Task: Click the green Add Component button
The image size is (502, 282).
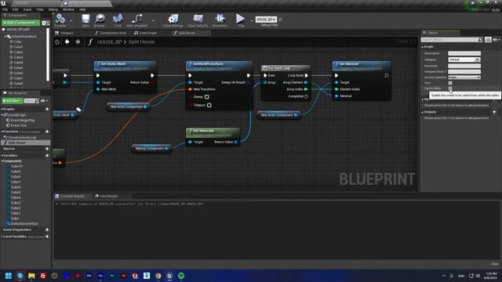Action: (21, 23)
